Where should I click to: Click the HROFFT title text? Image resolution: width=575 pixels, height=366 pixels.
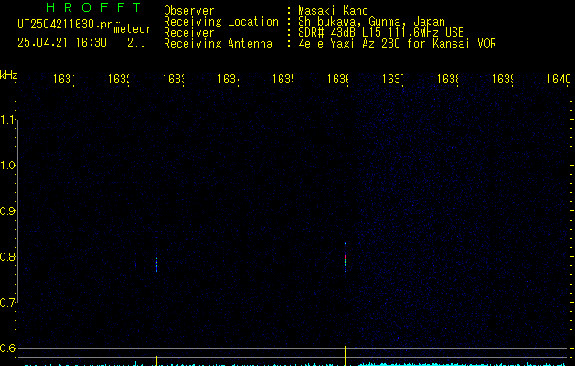(93, 7)
